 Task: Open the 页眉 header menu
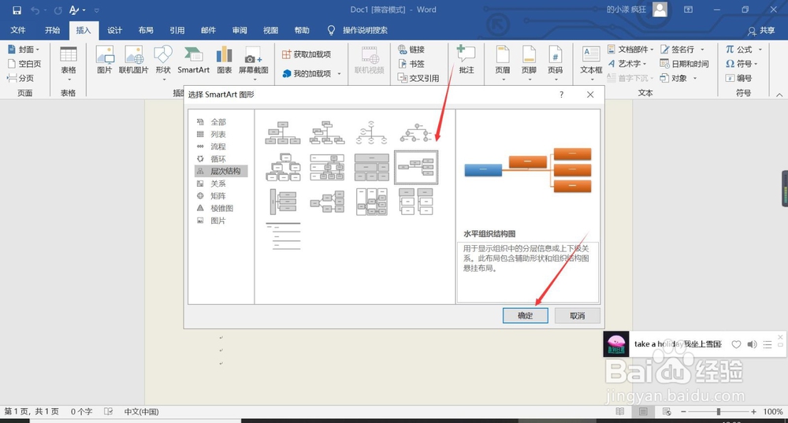(x=503, y=62)
